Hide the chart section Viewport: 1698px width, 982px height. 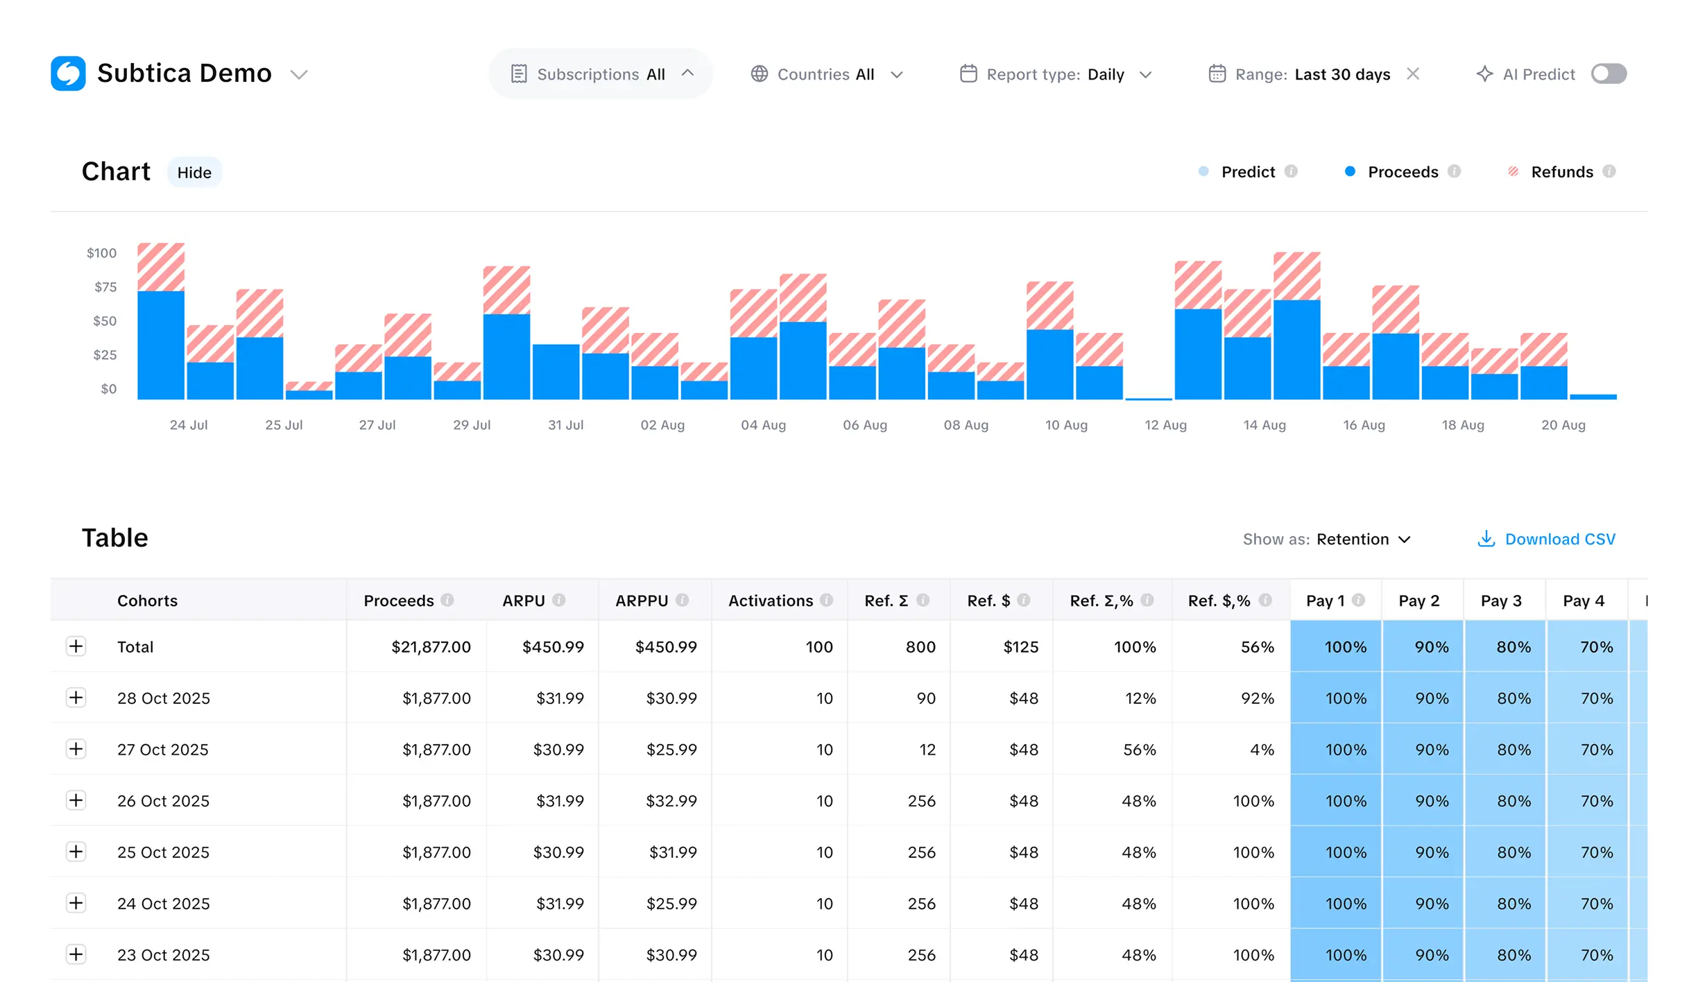(x=194, y=172)
